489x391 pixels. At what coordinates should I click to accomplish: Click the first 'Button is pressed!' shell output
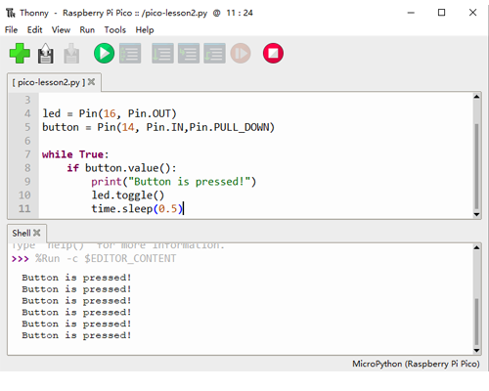coord(76,278)
